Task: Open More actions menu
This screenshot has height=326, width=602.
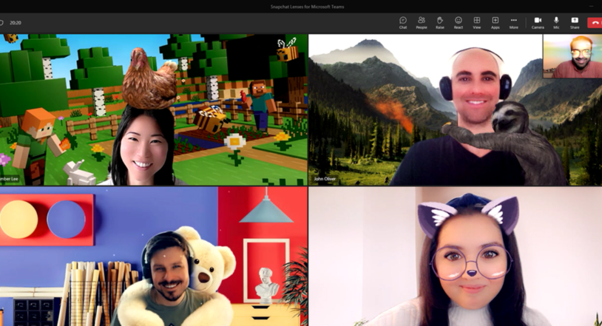Action: tap(514, 22)
